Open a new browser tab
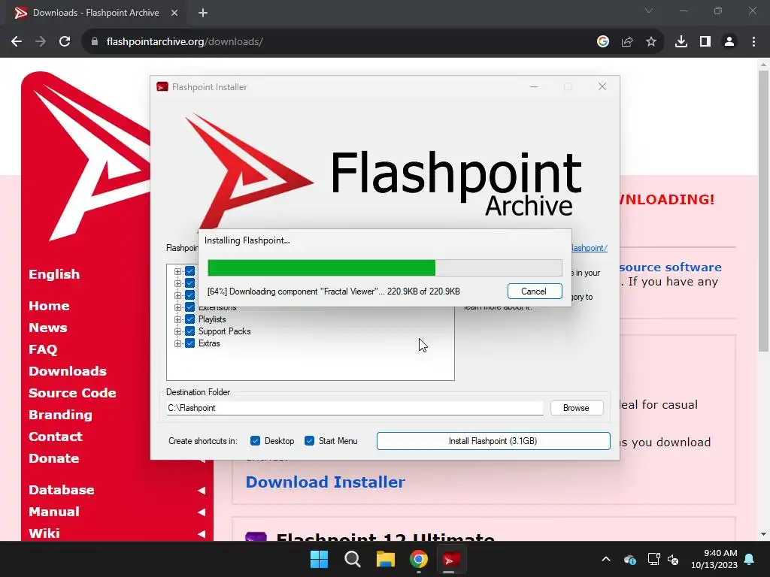The width and height of the screenshot is (770, 577). 203,13
